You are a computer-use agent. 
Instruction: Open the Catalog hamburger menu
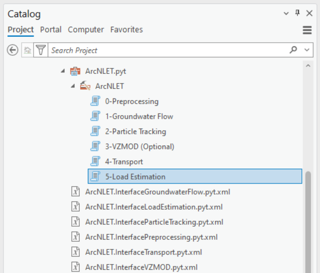307,30
